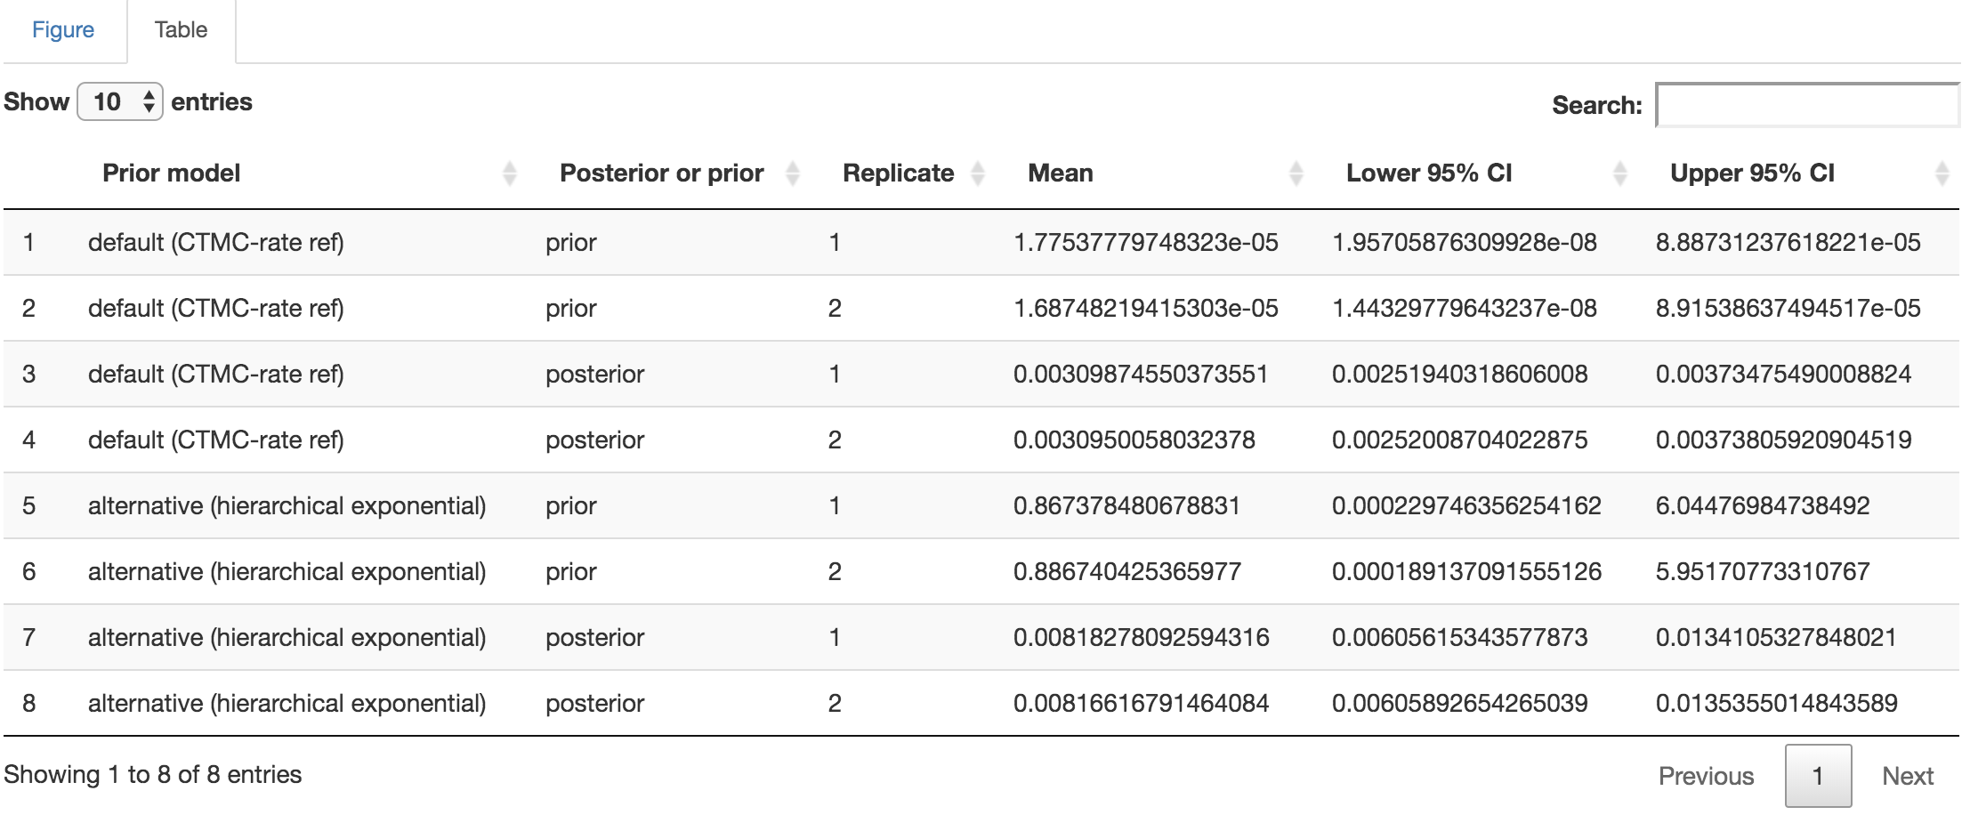Click Lower 95% CI sort arrows
Screen dimensions: 1970x815
pyautogui.click(x=1620, y=173)
